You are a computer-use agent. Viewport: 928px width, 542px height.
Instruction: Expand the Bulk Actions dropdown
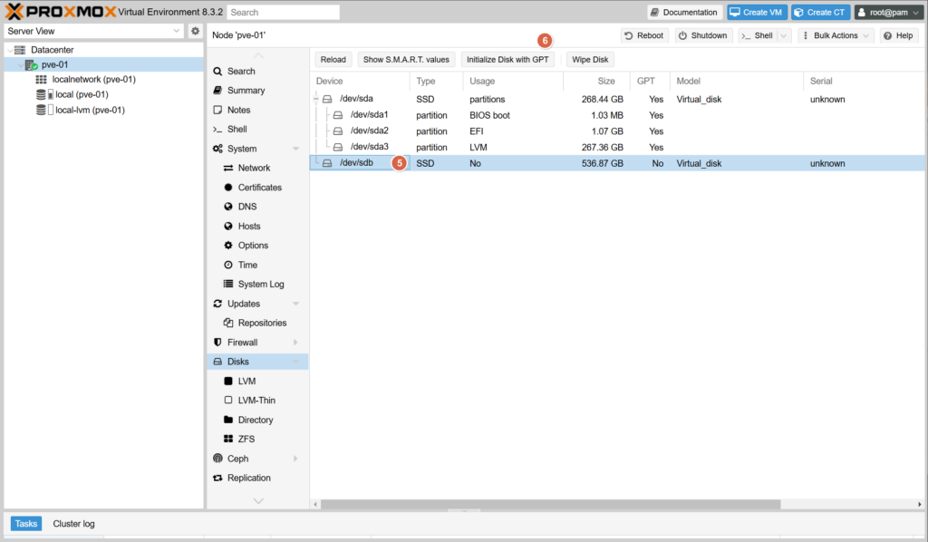(x=836, y=35)
